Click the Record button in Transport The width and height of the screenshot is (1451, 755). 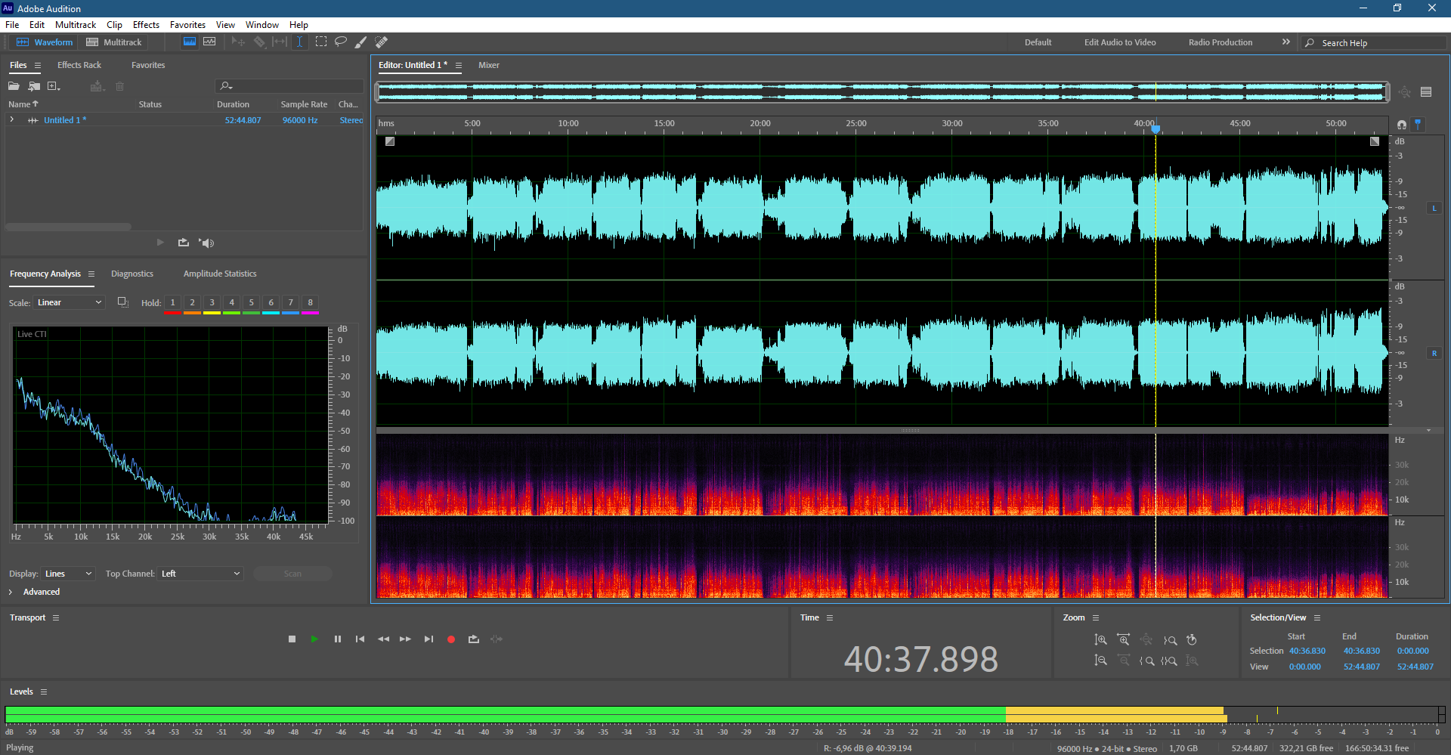click(451, 639)
